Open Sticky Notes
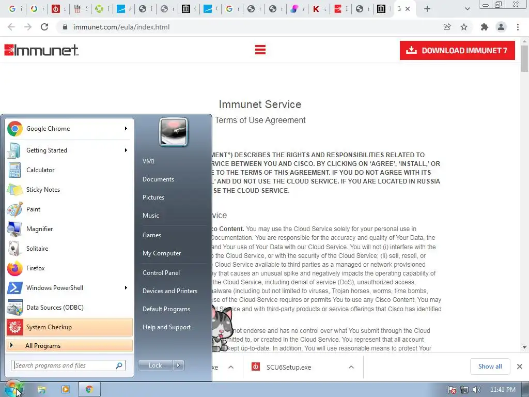This screenshot has height=397, width=529. [69, 189]
